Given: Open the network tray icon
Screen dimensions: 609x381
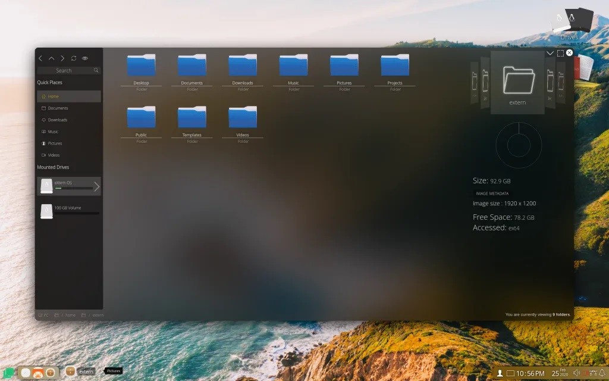Looking at the screenshot, I should click(x=593, y=373).
